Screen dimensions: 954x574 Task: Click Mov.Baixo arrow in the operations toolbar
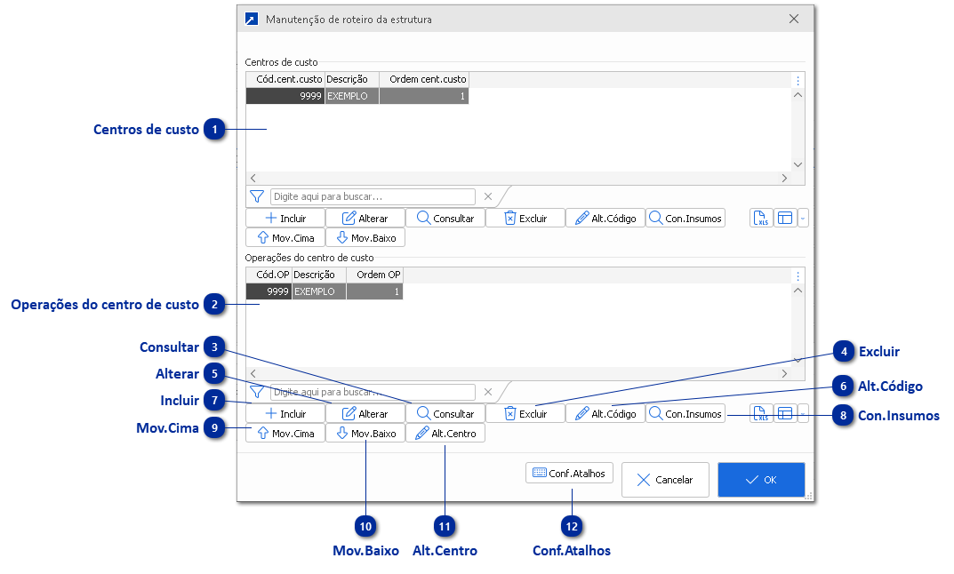[x=365, y=434]
